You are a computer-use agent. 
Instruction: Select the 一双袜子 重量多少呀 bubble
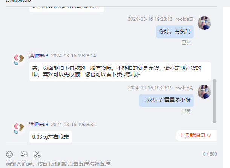(x=166, y=100)
